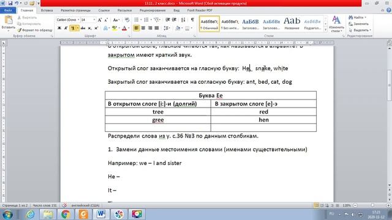Apply the yellow text highlight color

[x=115, y=28]
